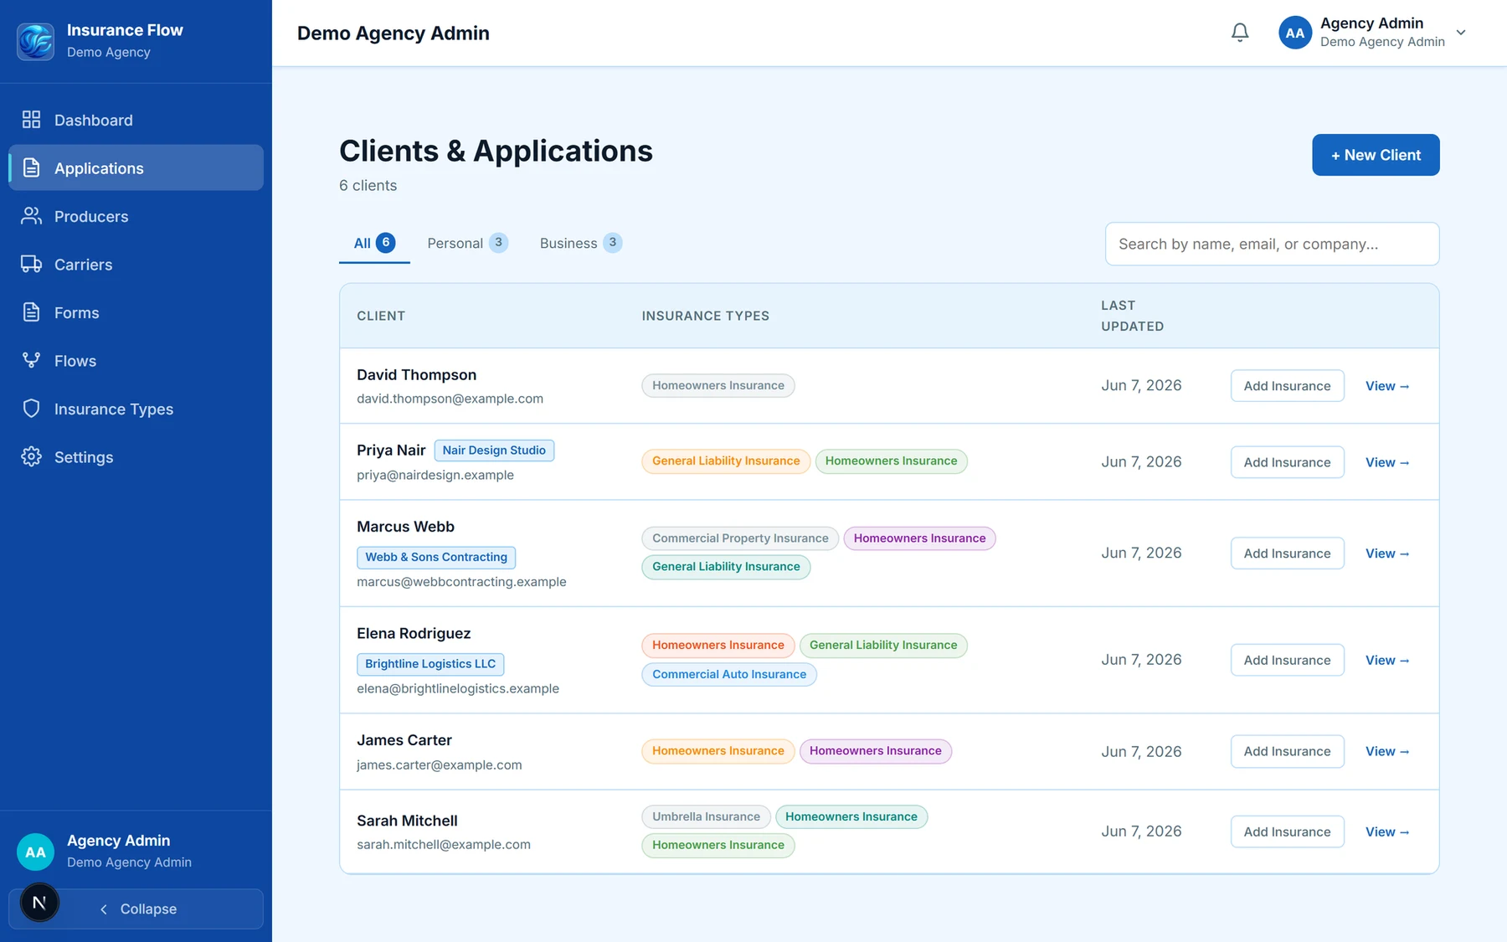Click the AA avatar in the top bar
Image resolution: width=1507 pixels, height=942 pixels.
click(1295, 33)
